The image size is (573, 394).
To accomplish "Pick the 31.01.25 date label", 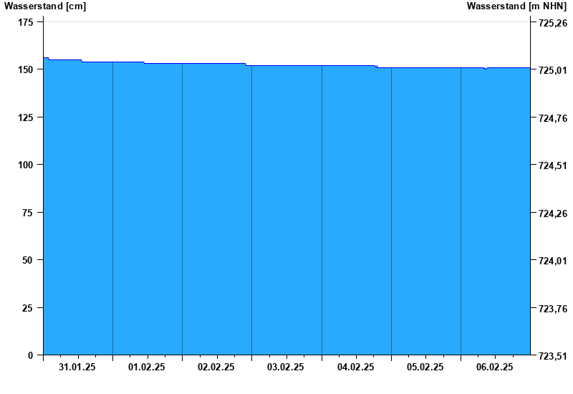I will pyautogui.click(x=77, y=367).
